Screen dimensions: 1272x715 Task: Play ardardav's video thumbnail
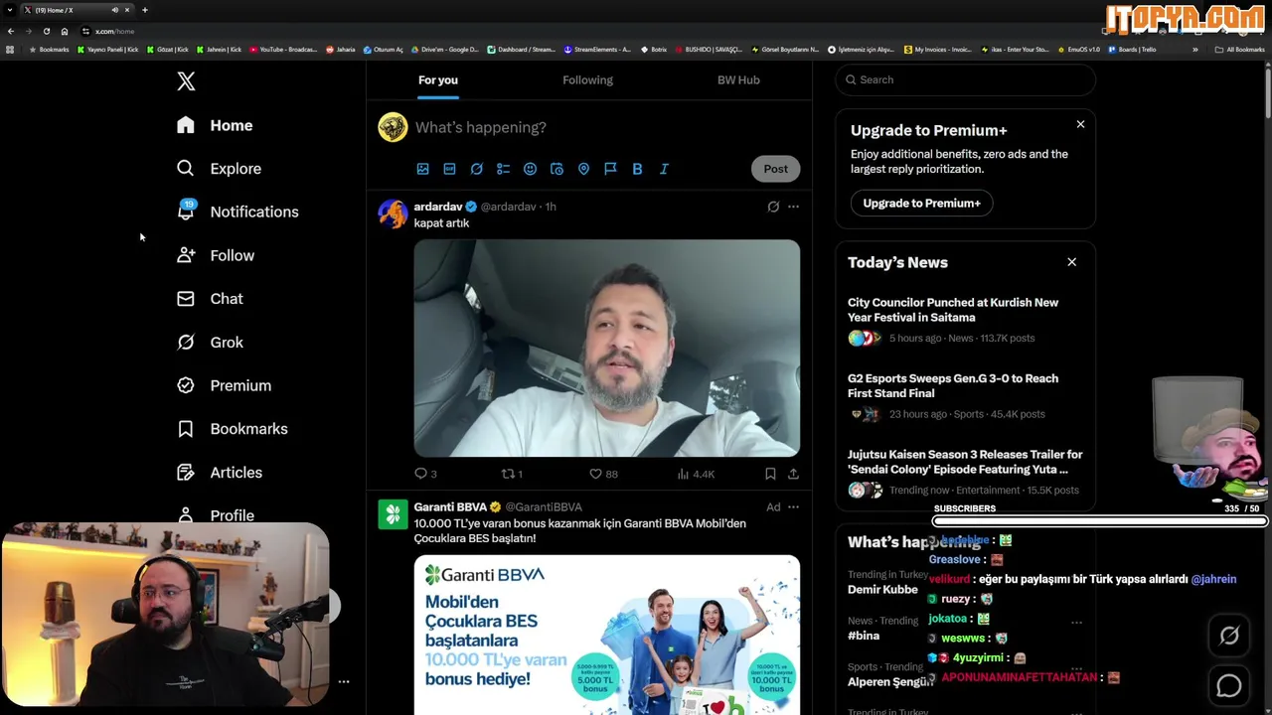[x=606, y=348]
